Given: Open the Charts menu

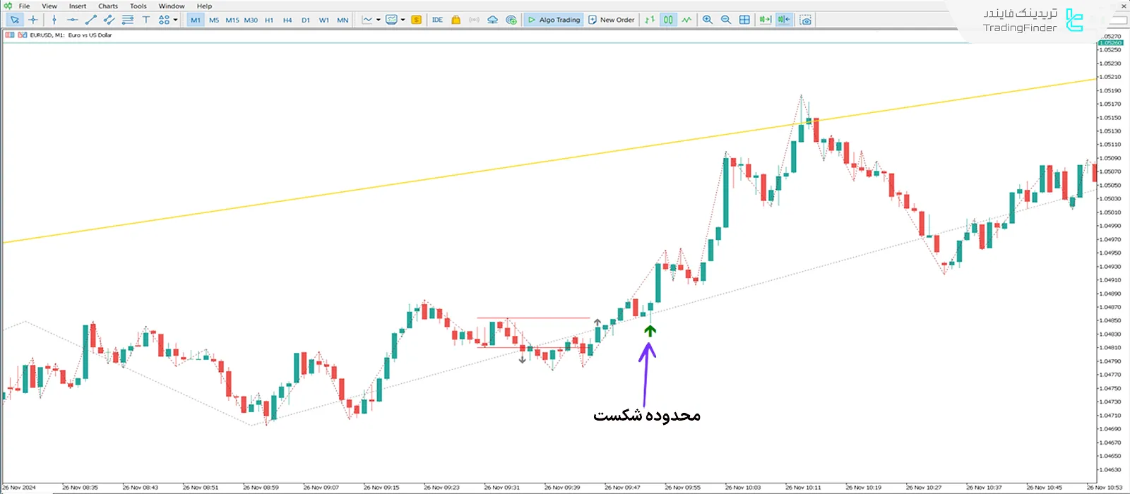Looking at the screenshot, I should [x=108, y=6].
